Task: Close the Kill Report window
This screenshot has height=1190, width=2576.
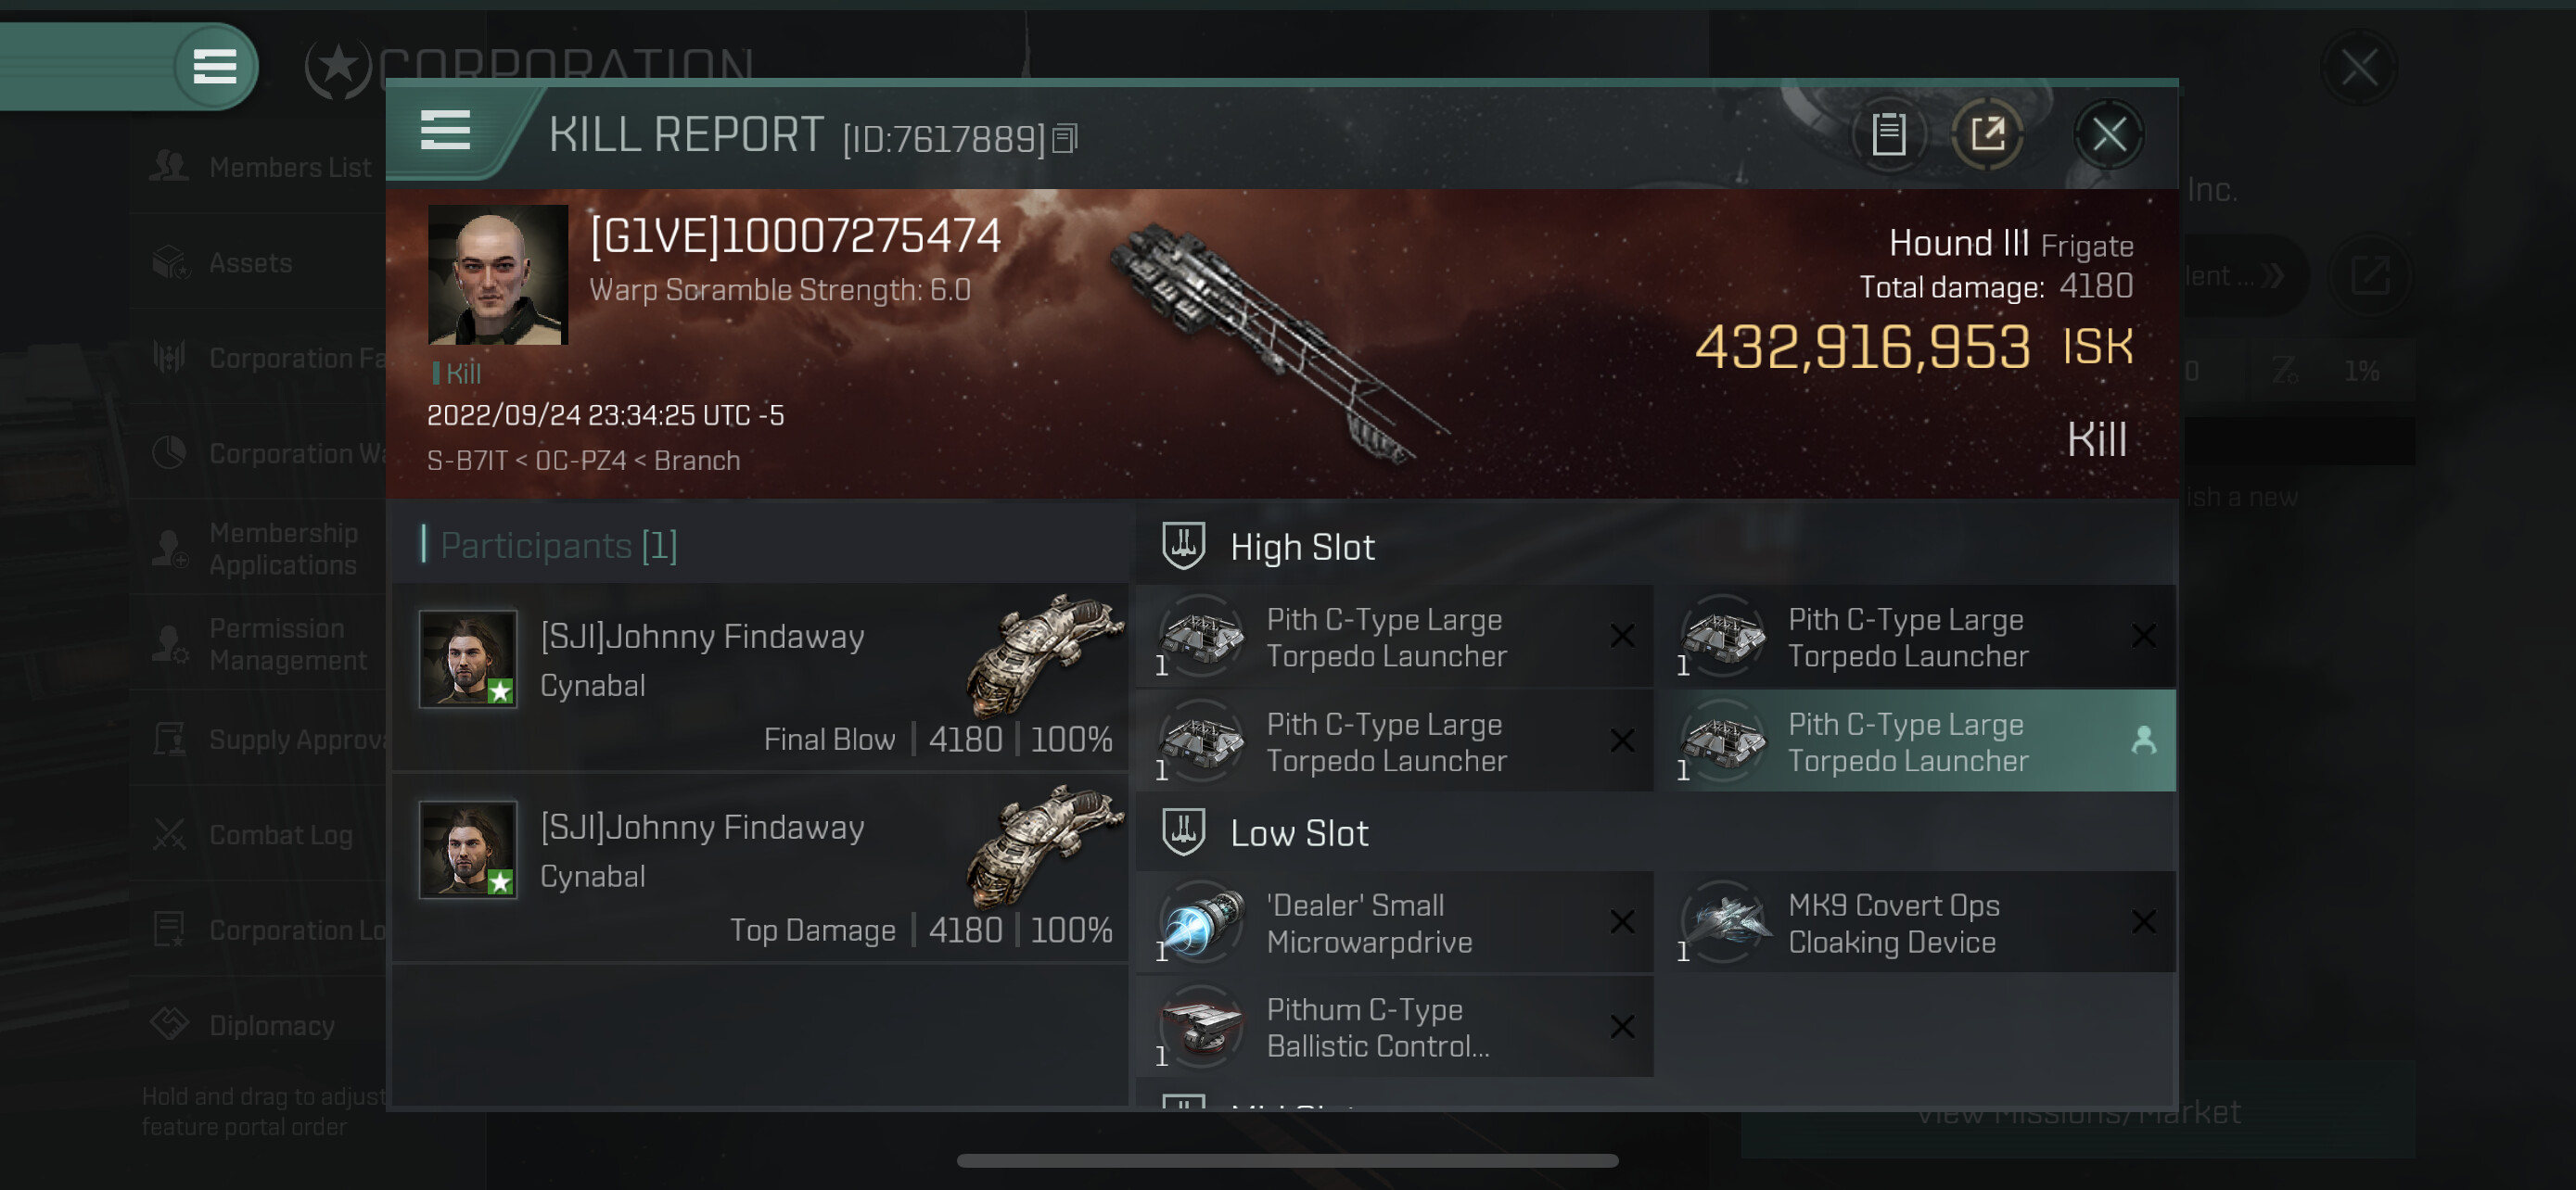Action: point(2109,133)
